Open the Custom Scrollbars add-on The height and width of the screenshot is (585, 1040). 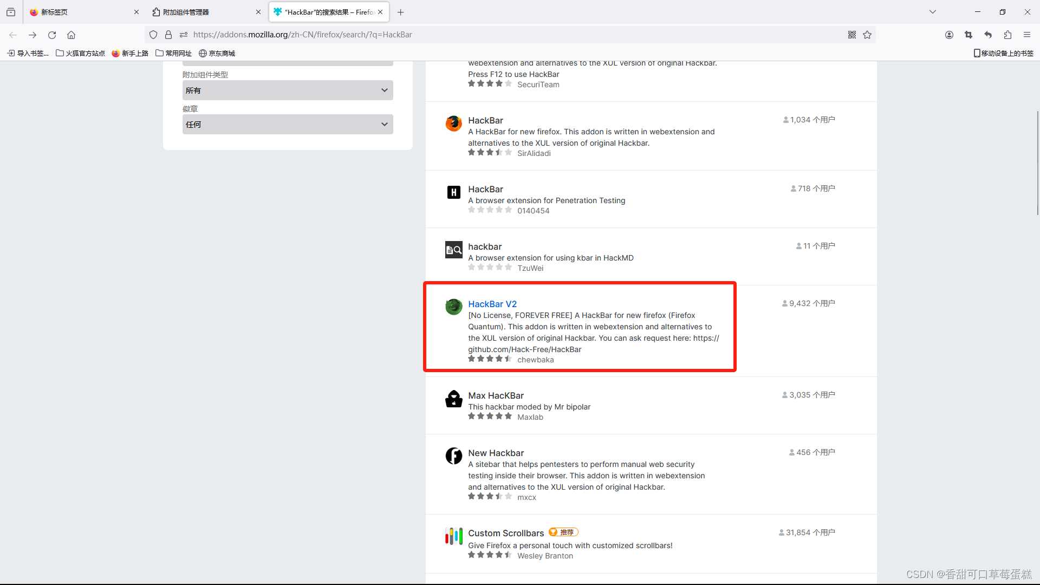pos(506,533)
